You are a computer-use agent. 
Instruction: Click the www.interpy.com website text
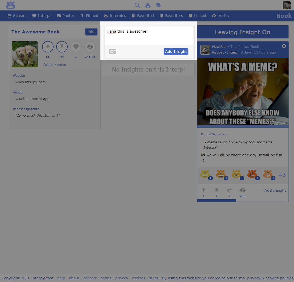pyautogui.click(x=30, y=82)
